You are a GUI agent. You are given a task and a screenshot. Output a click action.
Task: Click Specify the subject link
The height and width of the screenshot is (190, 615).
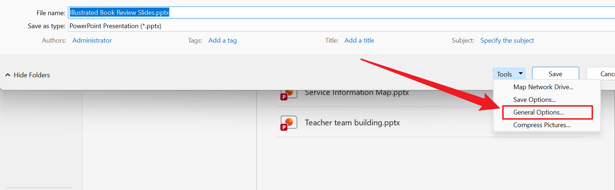pos(507,40)
